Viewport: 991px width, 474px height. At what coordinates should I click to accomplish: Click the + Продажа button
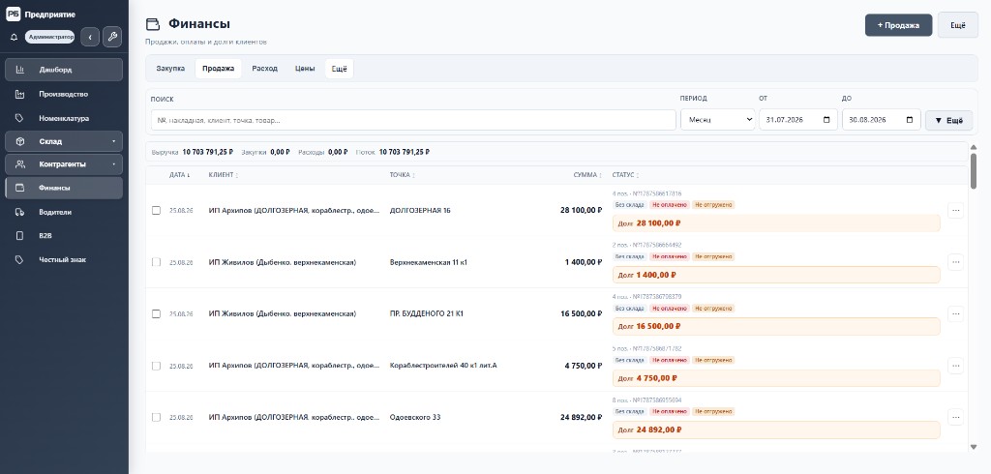898,25
